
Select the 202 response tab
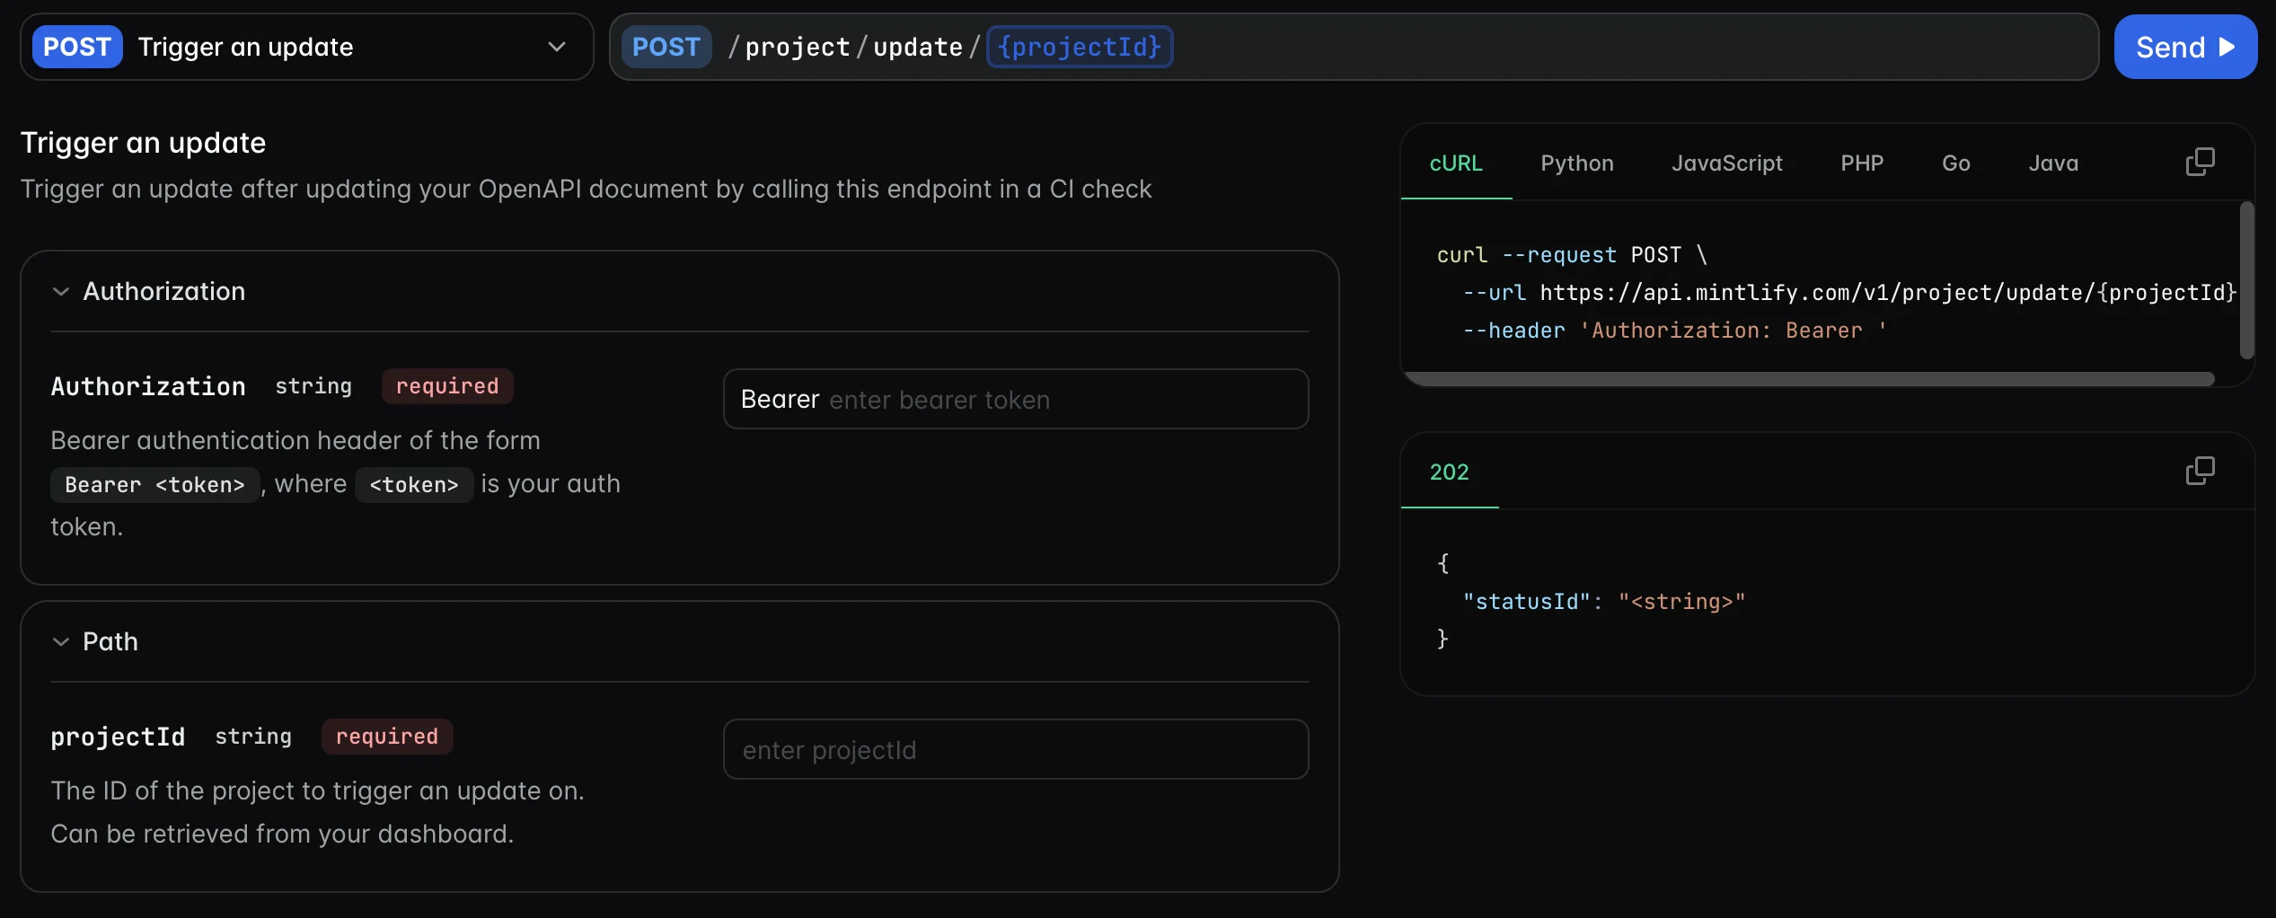pyautogui.click(x=1449, y=472)
